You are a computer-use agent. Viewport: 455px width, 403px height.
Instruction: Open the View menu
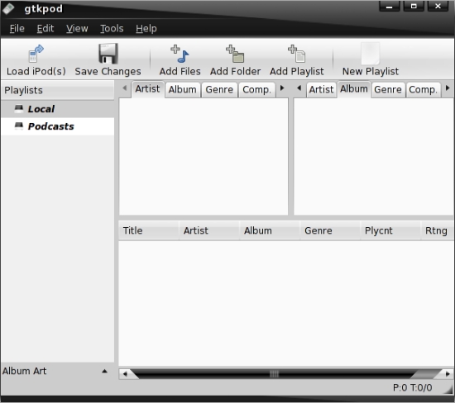(x=77, y=28)
